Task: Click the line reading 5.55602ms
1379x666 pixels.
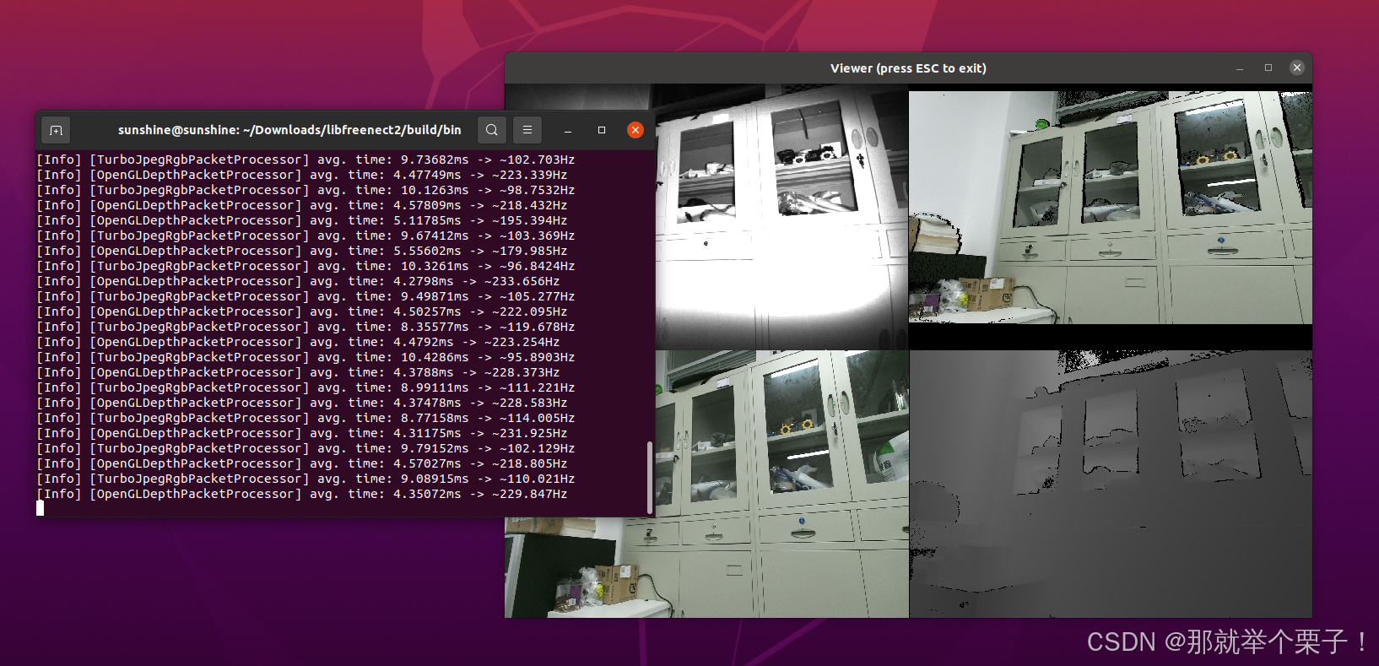Action: [x=302, y=251]
